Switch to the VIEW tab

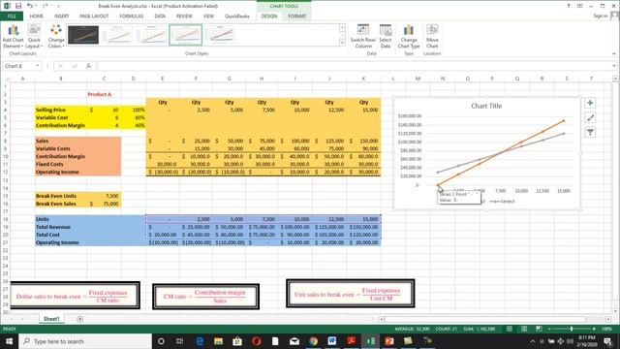pos(208,16)
